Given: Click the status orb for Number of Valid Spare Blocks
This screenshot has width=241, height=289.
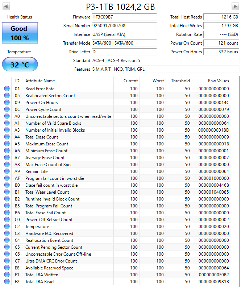Looking at the screenshot, I should tap(7, 123).
